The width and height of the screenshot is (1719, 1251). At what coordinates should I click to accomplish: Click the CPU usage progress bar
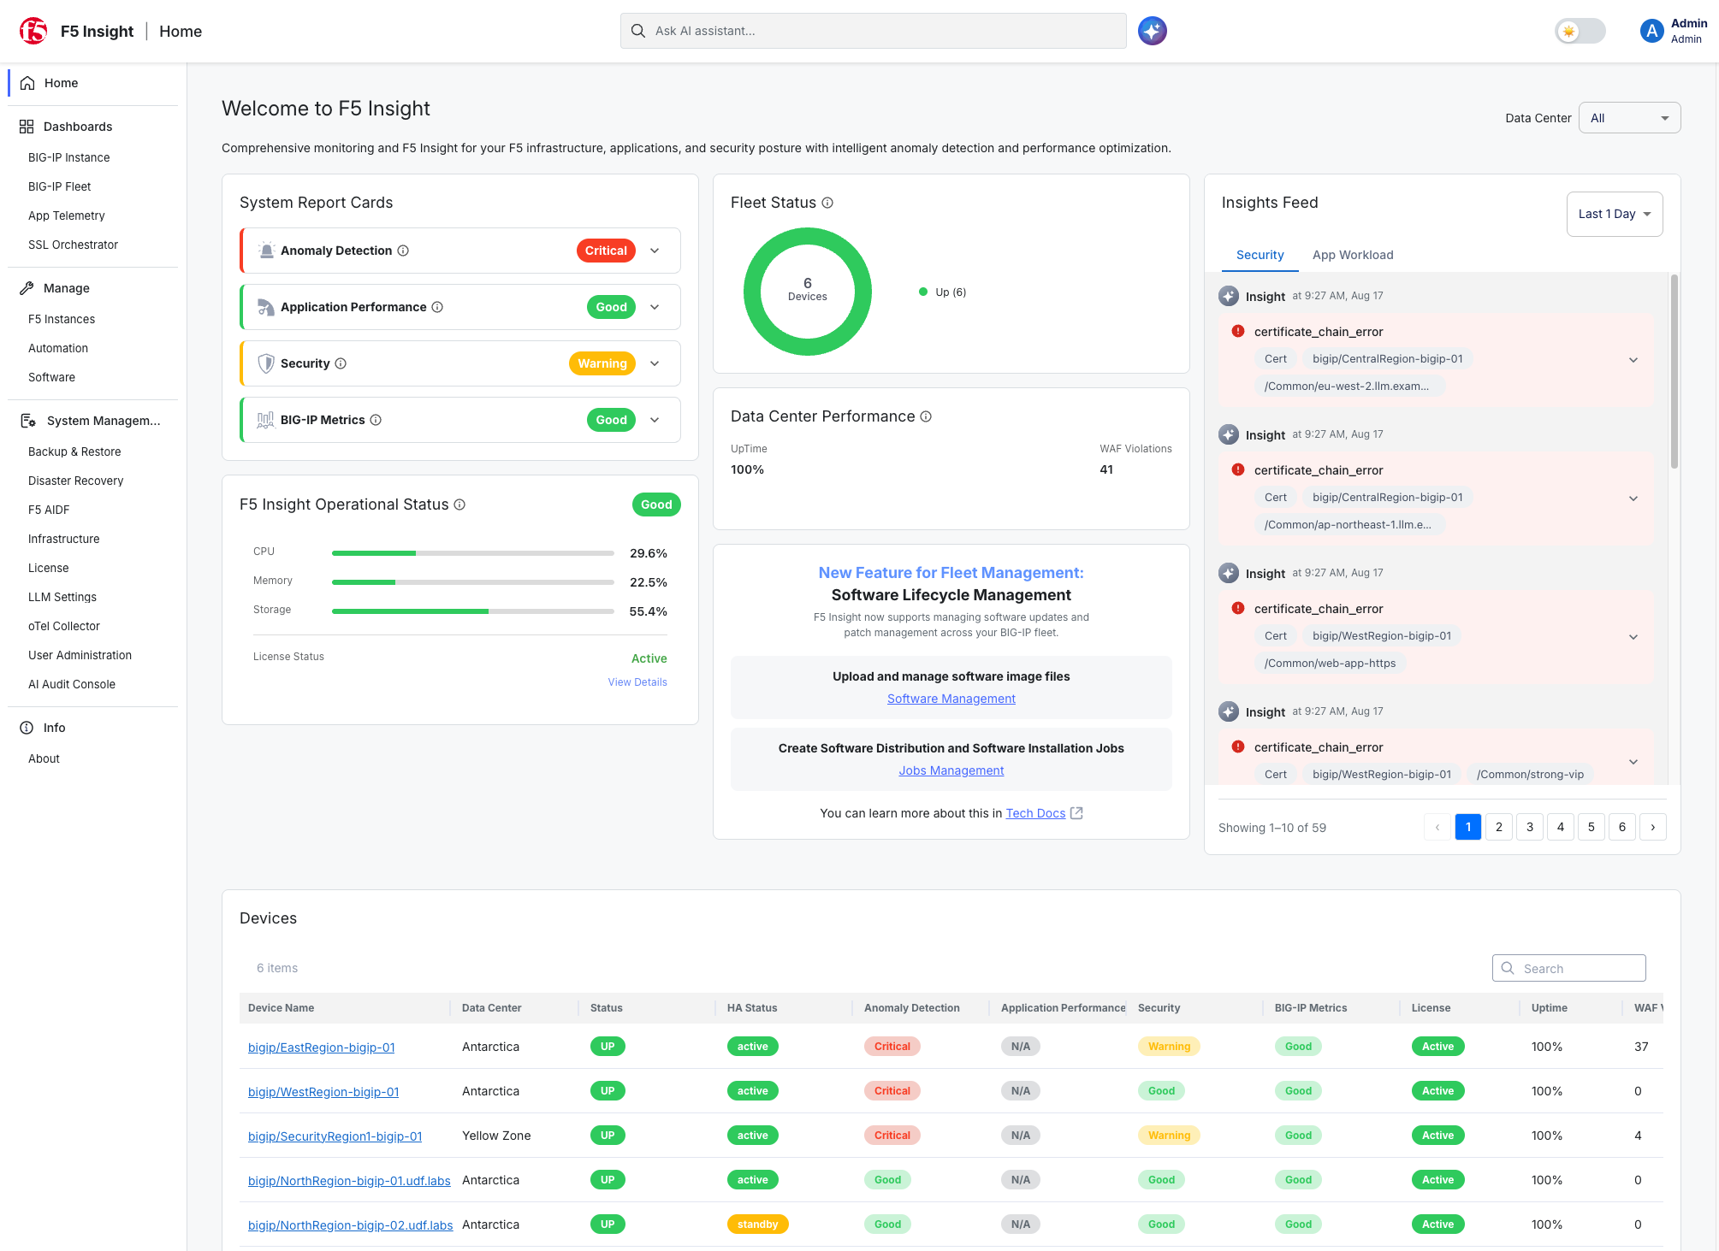pos(473,553)
